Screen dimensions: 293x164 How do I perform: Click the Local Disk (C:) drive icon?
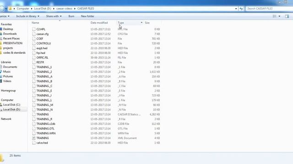click(x=1, y=105)
